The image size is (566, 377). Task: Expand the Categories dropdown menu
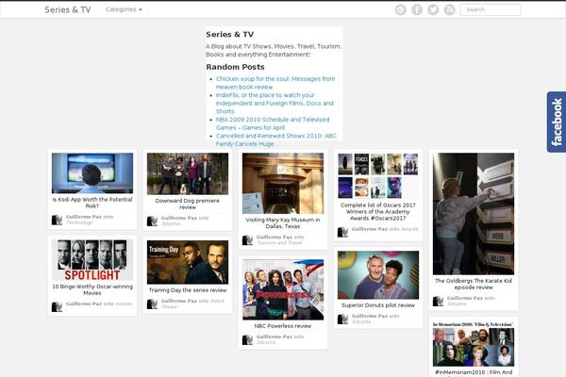(124, 9)
